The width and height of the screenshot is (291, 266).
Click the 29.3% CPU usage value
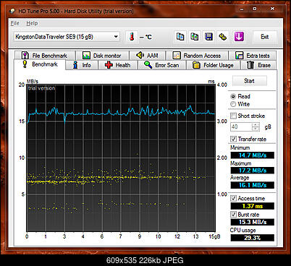[x=253, y=238]
